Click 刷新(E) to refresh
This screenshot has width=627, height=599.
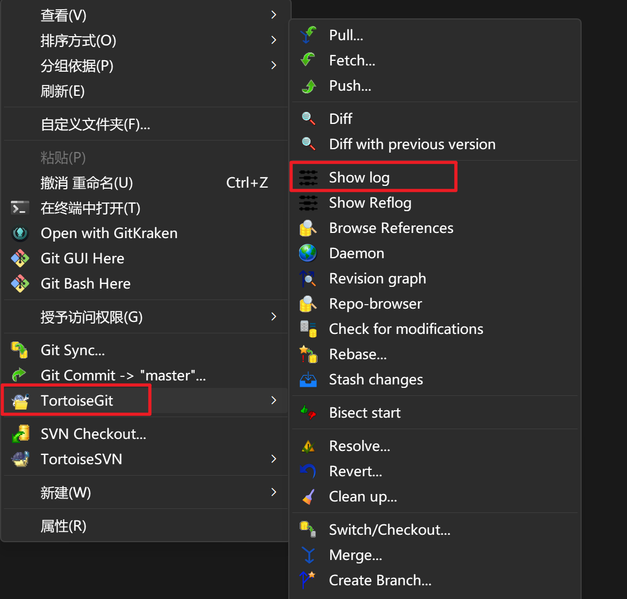63,91
